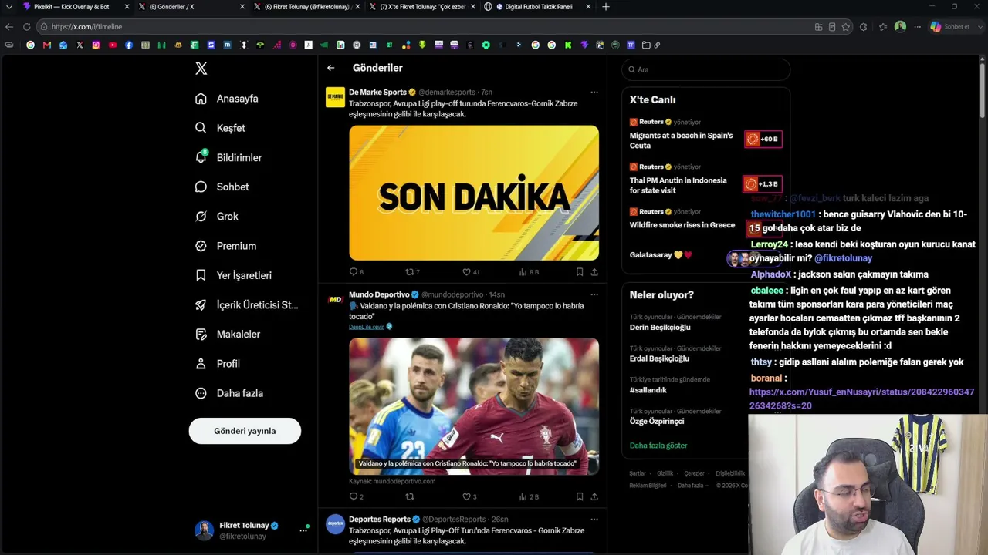Go to Anasayfa in the sidebar
Viewport: 988px width, 555px height.
226,99
